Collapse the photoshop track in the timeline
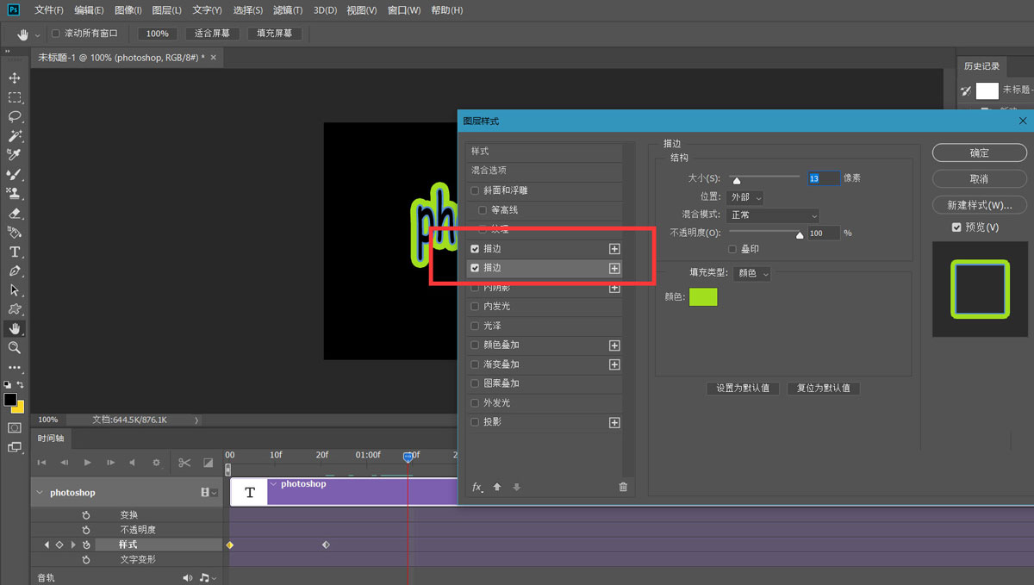 [40, 492]
